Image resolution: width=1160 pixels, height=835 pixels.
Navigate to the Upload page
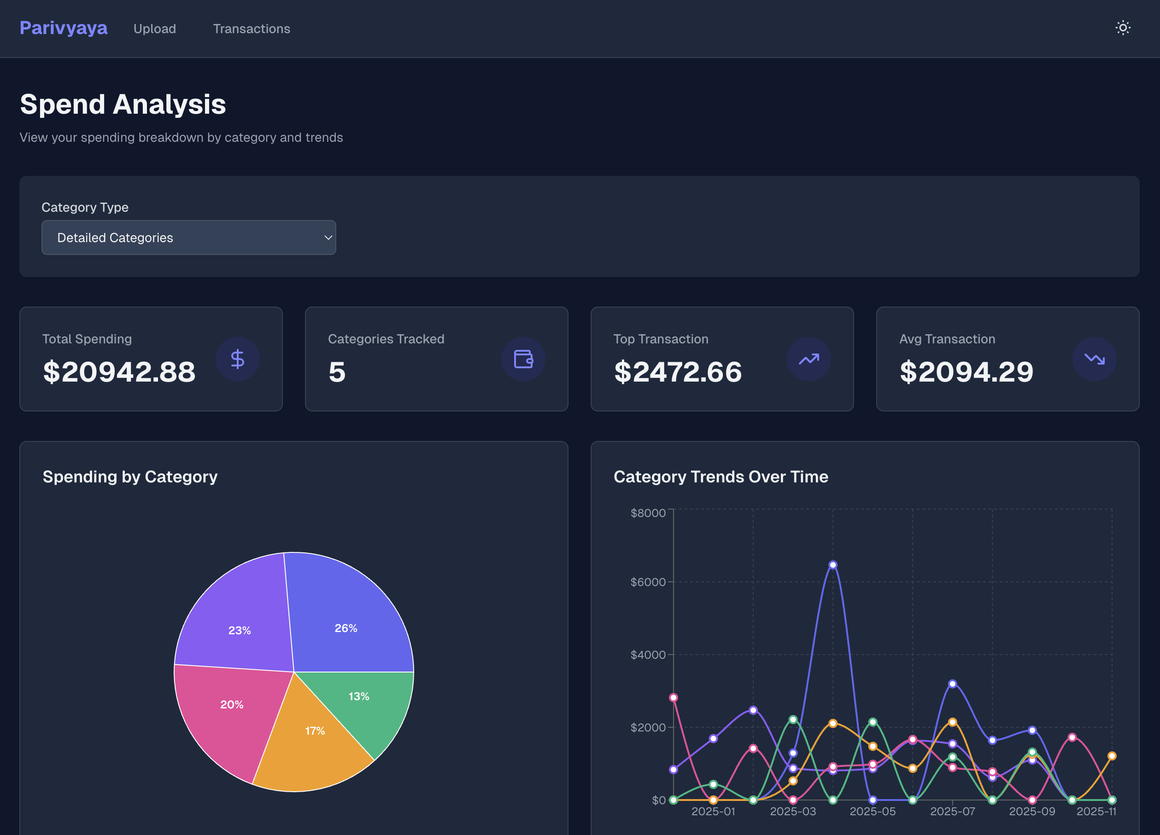[155, 29]
